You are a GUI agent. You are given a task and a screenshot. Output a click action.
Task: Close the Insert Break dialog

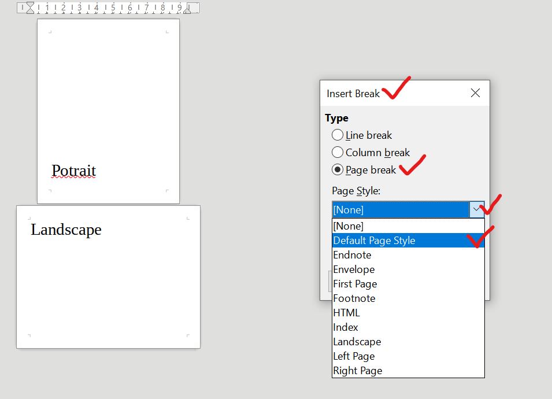[475, 93]
